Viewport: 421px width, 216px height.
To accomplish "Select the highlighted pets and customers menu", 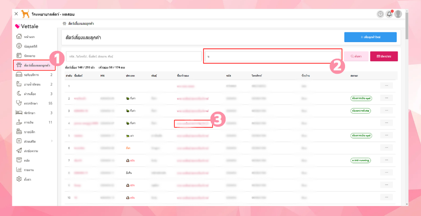I will pyautogui.click(x=34, y=65).
